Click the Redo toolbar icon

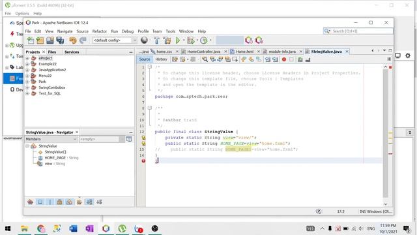pos(83,40)
